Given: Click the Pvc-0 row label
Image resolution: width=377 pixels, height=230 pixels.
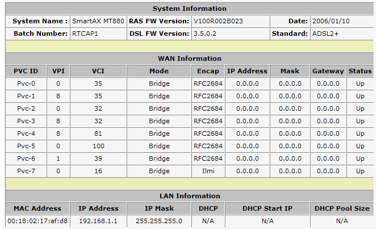Looking at the screenshot, I should 26,83.
